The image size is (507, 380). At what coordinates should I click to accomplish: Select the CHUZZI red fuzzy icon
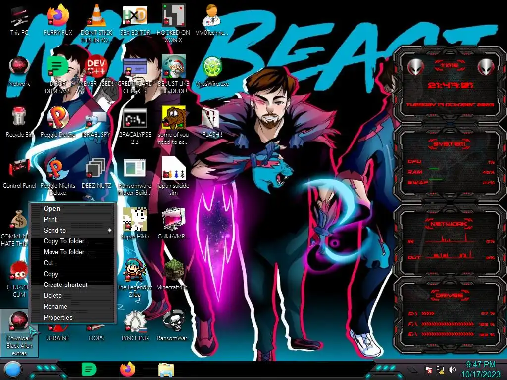pyautogui.click(x=18, y=279)
